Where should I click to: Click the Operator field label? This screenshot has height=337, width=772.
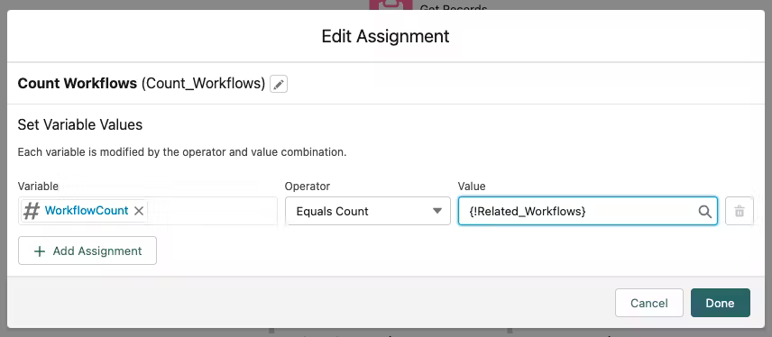click(x=308, y=186)
